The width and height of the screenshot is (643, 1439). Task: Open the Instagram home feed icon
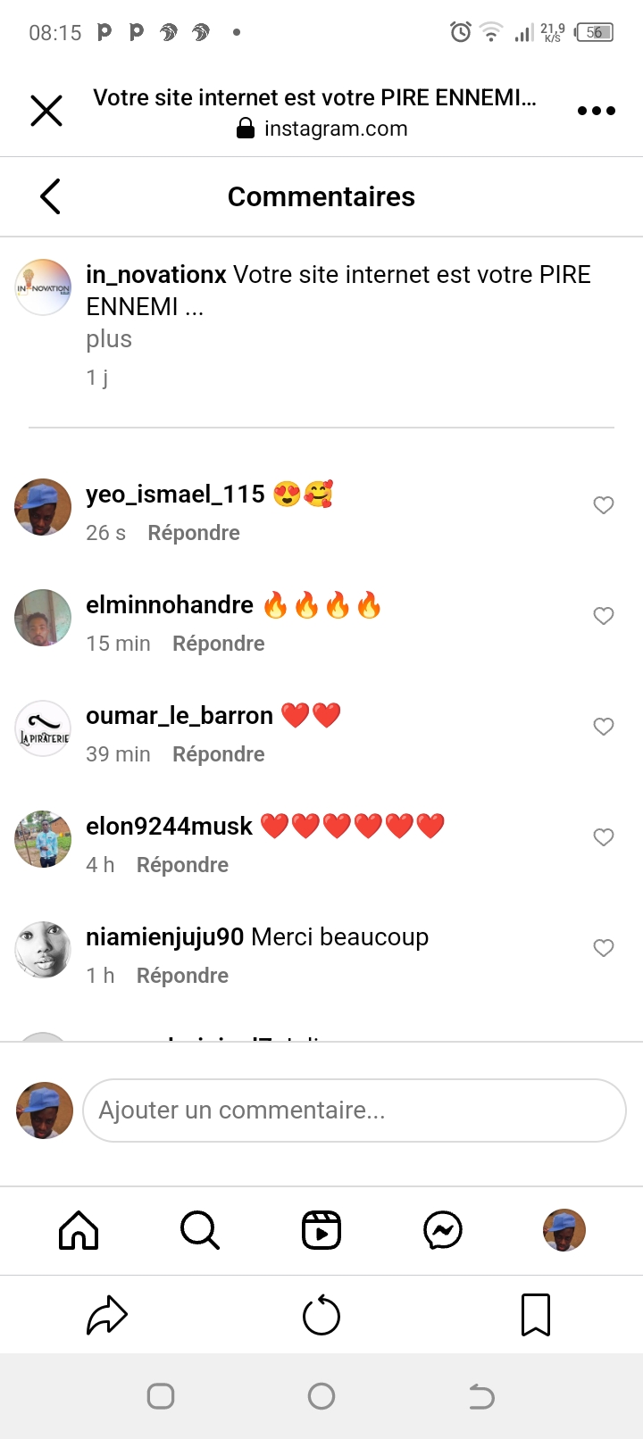79,1230
